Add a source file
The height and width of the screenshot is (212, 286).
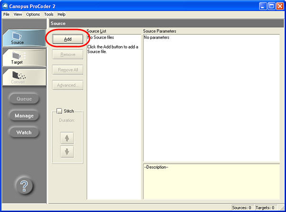[x=68, y=39]
